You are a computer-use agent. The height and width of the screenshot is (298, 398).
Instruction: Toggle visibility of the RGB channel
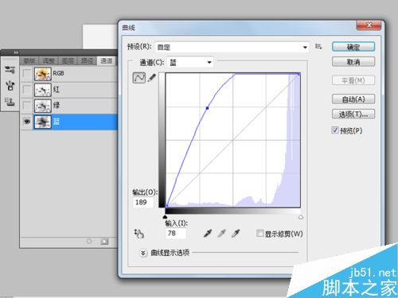click(x=27, y=73)
